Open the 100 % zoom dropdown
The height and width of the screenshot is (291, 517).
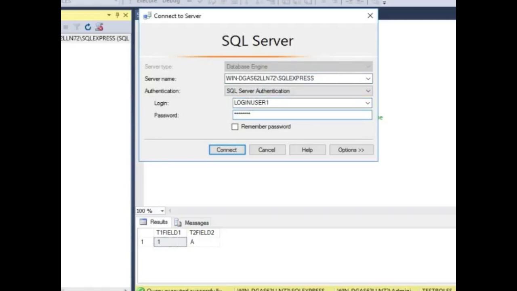pos(162,211)
